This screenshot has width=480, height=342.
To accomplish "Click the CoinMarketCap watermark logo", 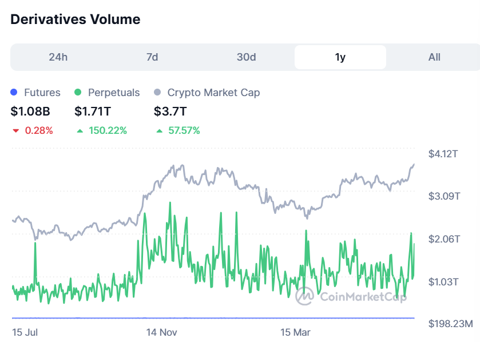I will pos(304,296).
